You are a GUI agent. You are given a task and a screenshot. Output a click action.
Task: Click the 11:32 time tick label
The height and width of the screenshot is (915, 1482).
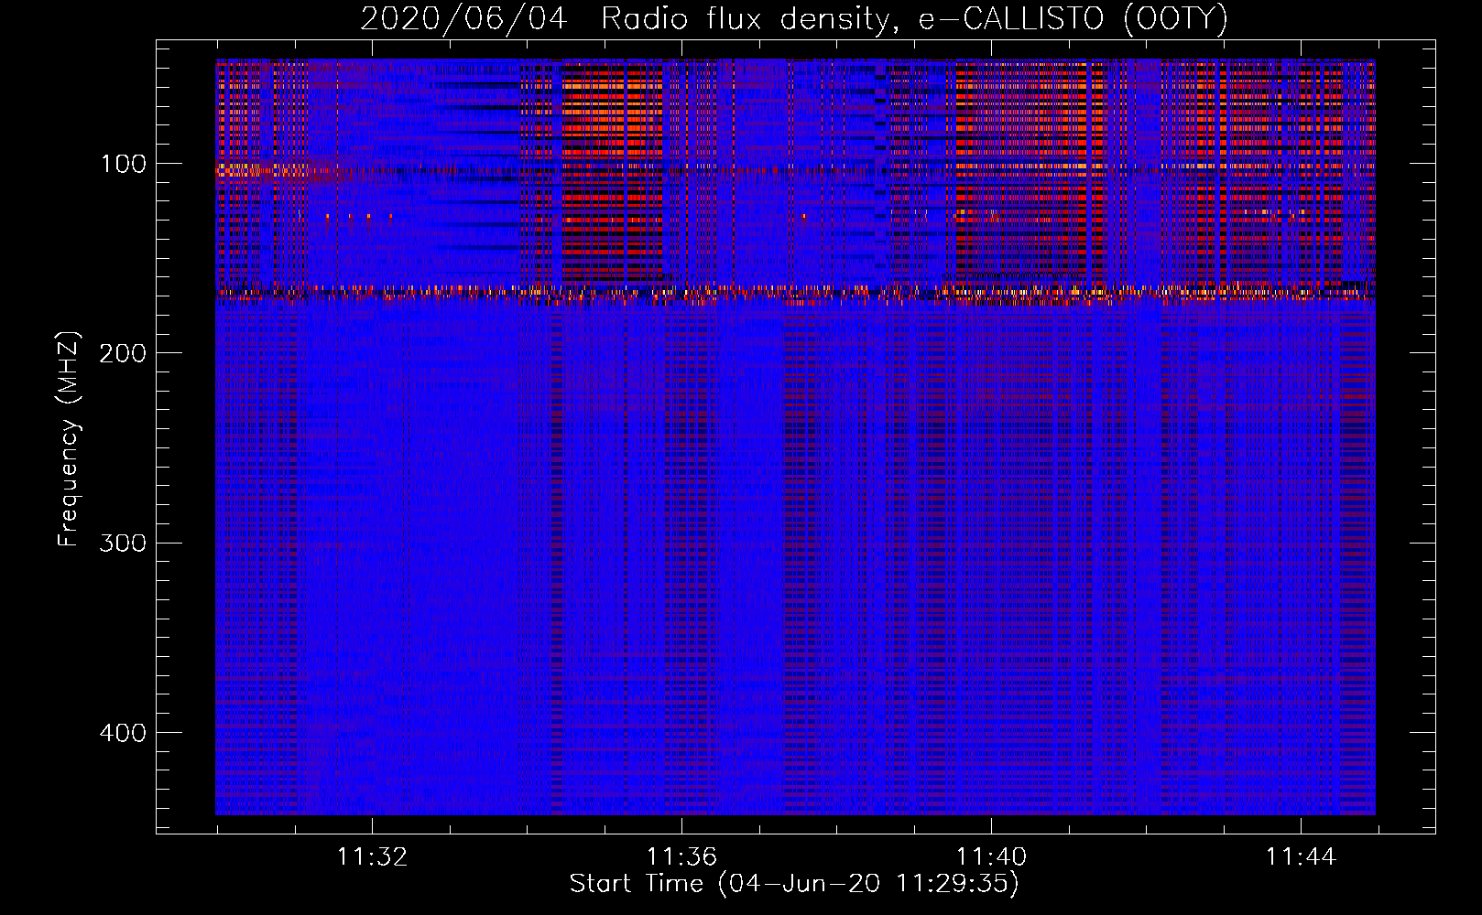(372, 856)
